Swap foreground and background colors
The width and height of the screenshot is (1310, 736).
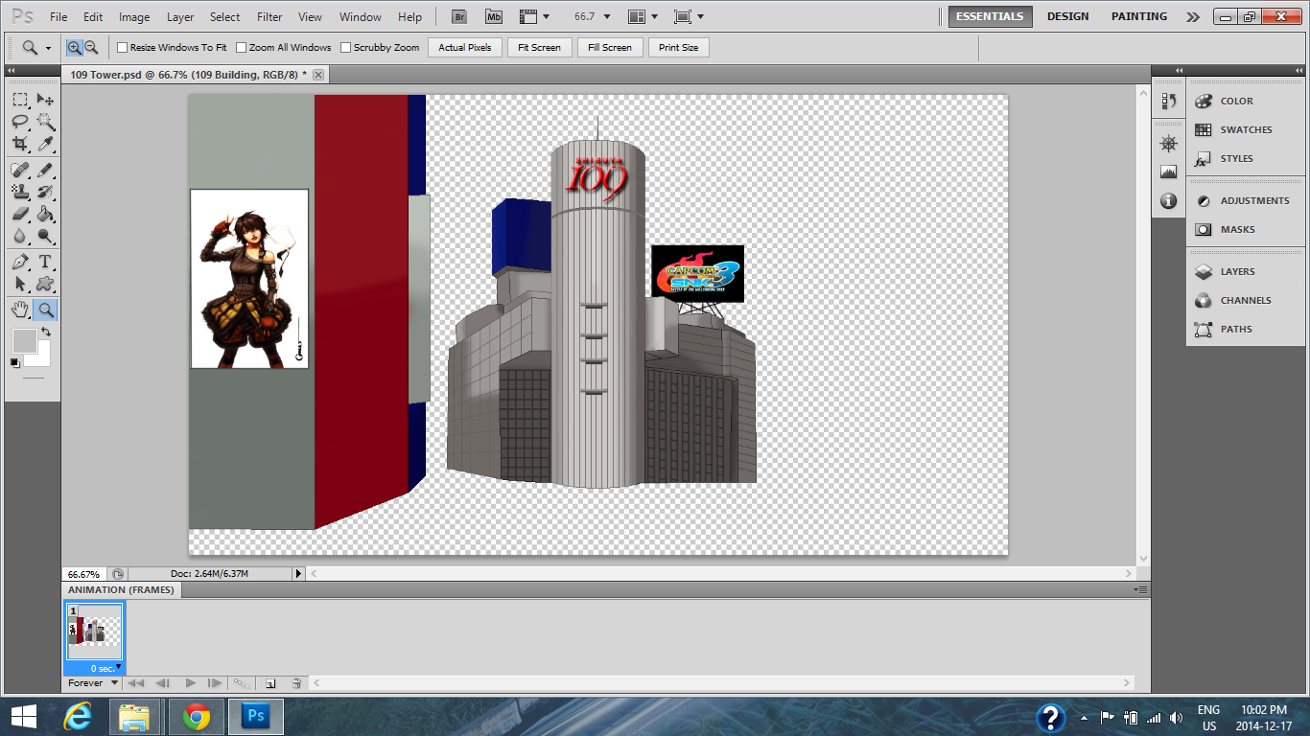point(45,332)
